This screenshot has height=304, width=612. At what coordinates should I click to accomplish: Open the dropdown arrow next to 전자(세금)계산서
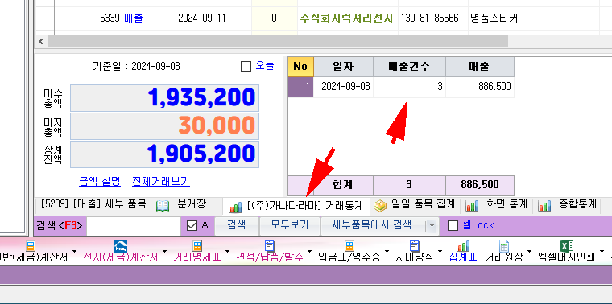(x=164, y=252)
